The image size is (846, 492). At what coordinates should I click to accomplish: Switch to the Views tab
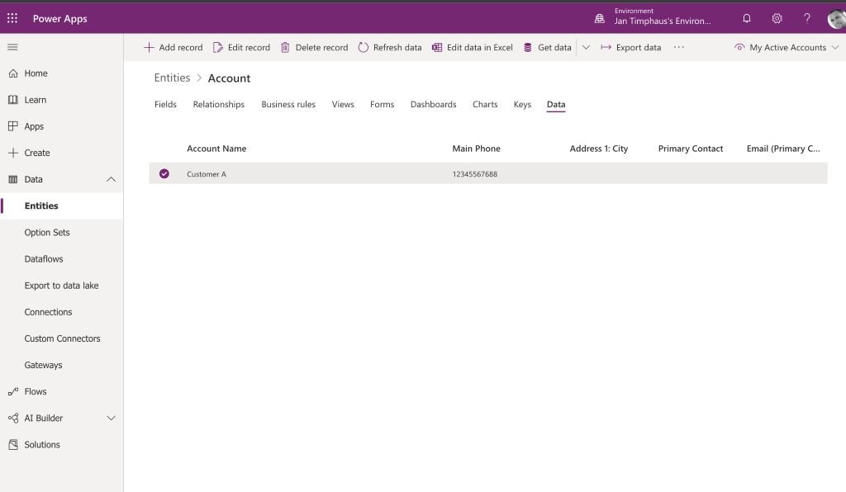[343, 104]
